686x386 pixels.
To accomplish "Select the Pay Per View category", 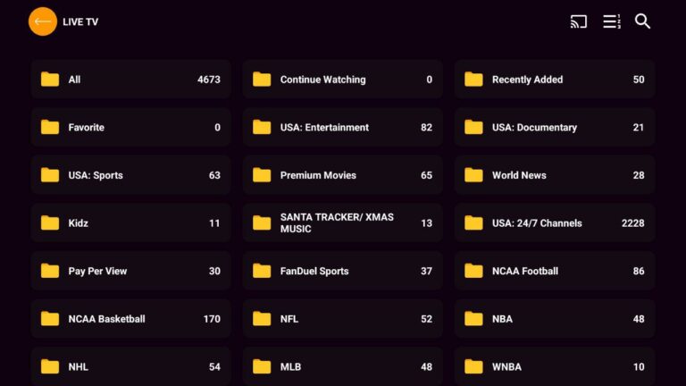I will (130, 271).
